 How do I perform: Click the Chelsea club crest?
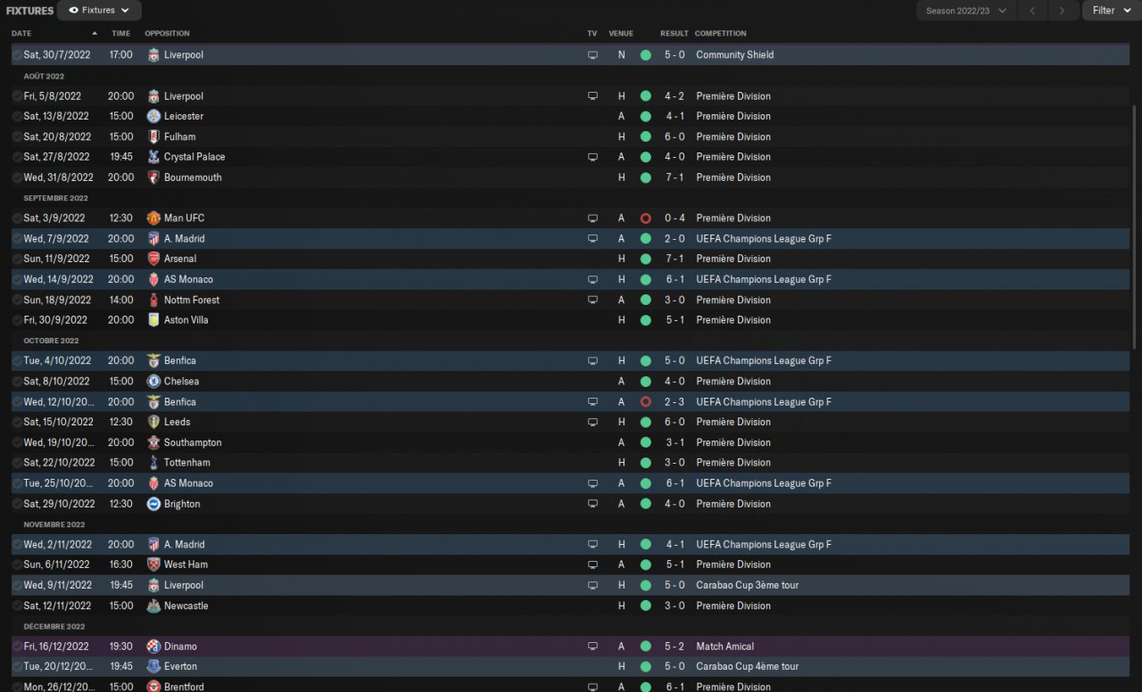coord(153,381)
